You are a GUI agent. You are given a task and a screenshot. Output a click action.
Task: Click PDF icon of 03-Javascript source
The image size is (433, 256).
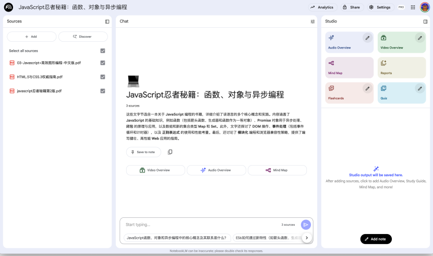[12, 63]
